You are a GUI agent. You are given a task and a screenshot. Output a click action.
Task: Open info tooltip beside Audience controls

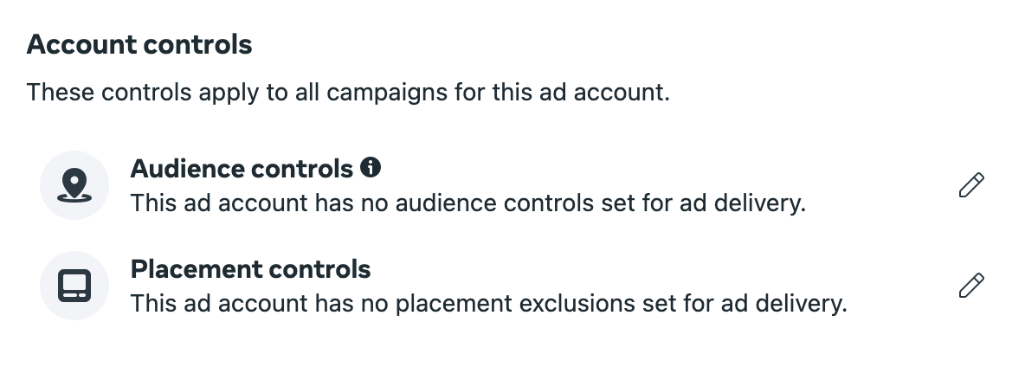[371, 168]
